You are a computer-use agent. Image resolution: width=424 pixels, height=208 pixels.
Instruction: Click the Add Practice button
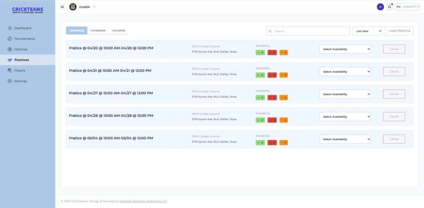(x=399, y=31)
